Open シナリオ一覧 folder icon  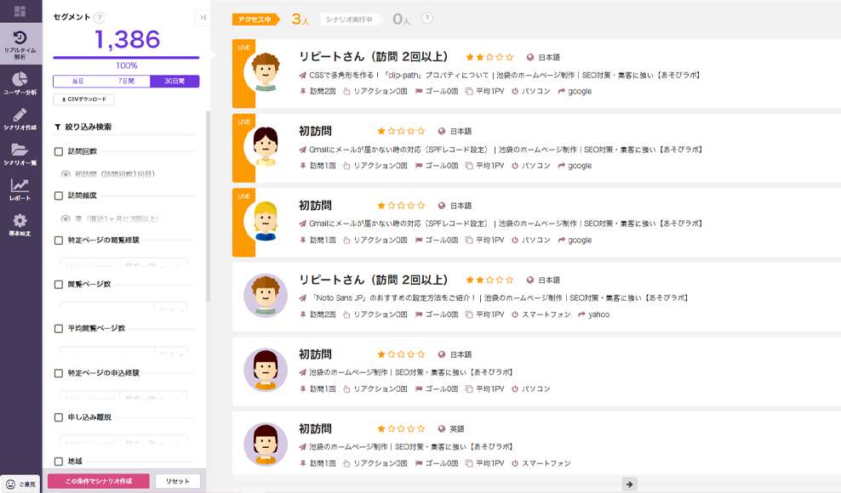(20, 155)
